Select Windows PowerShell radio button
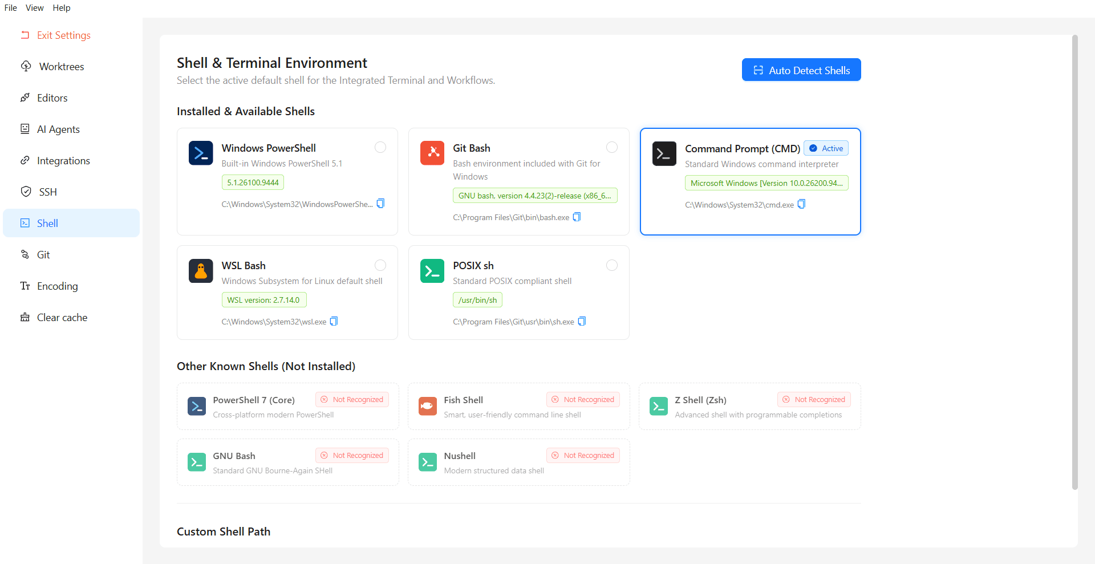 click(x=380, y=147)
